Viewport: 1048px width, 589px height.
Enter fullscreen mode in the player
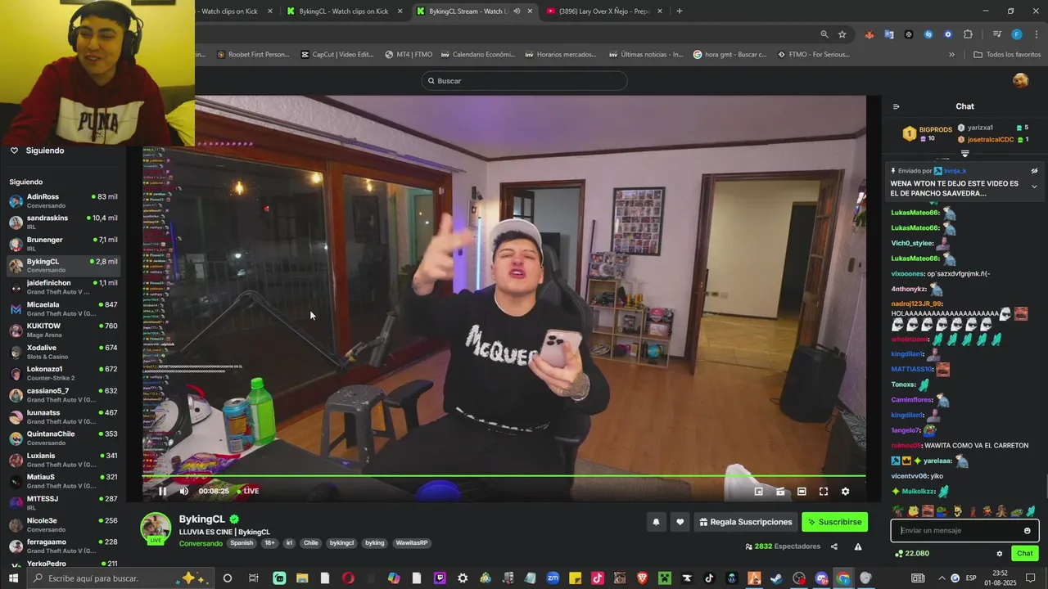824,492
